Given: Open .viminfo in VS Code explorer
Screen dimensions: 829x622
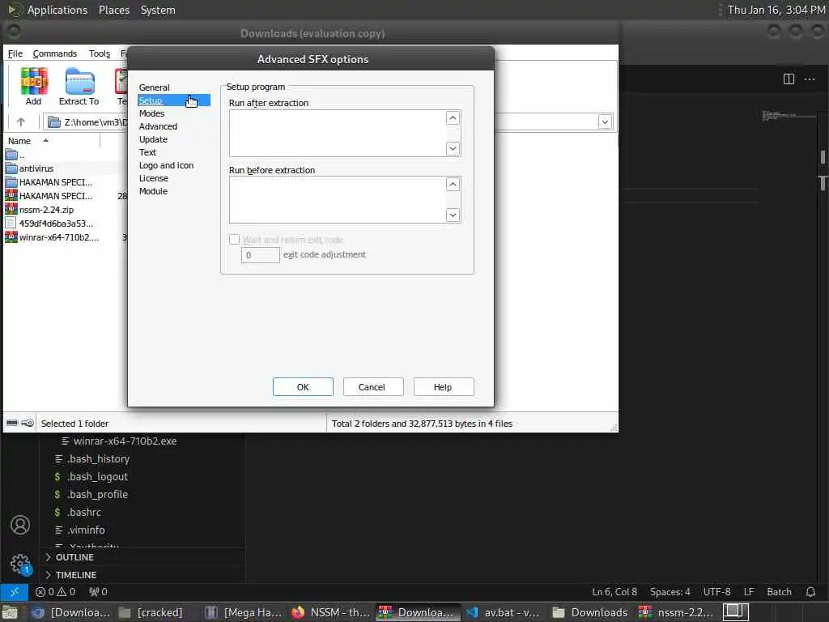Looking at the screenshot, I should [86, 530].
